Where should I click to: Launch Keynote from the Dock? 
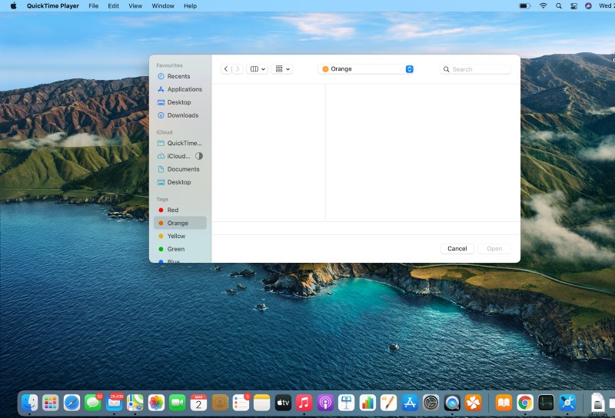coord(347,403)
